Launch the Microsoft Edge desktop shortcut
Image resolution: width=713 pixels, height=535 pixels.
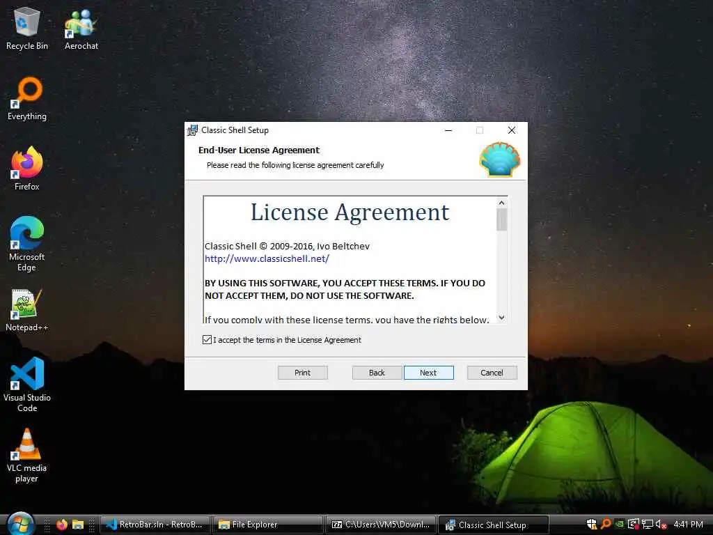click(x=27, y=245)
